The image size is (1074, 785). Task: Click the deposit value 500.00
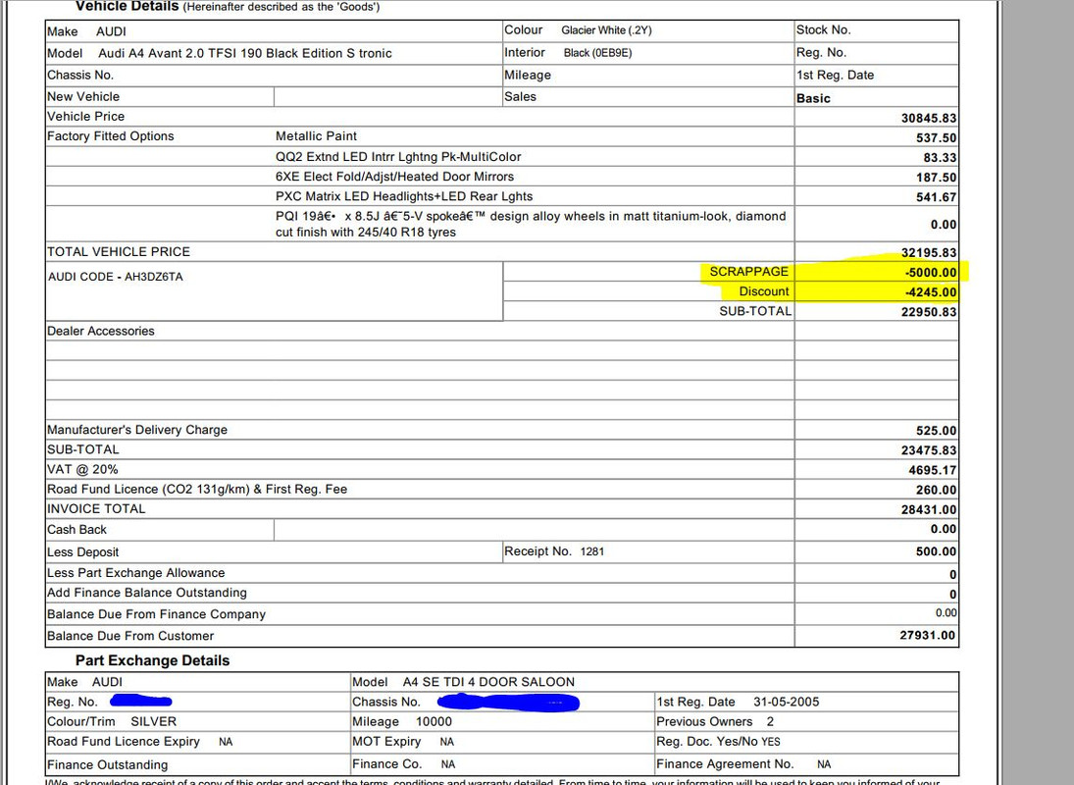(936, 551)
